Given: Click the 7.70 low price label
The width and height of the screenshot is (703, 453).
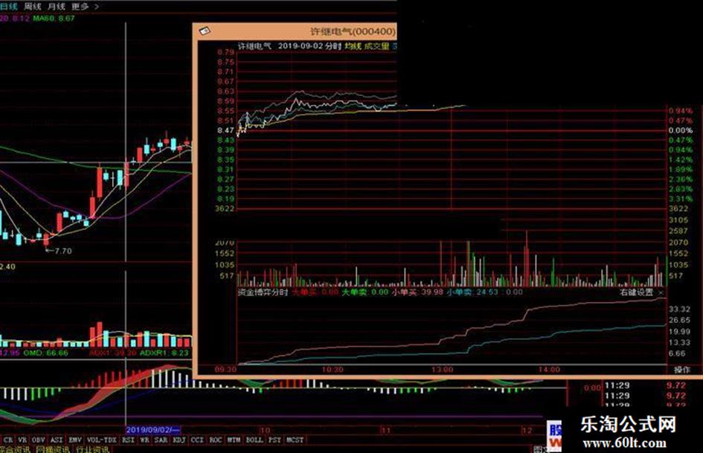Looking at the screenshot, I should [62, 251].
